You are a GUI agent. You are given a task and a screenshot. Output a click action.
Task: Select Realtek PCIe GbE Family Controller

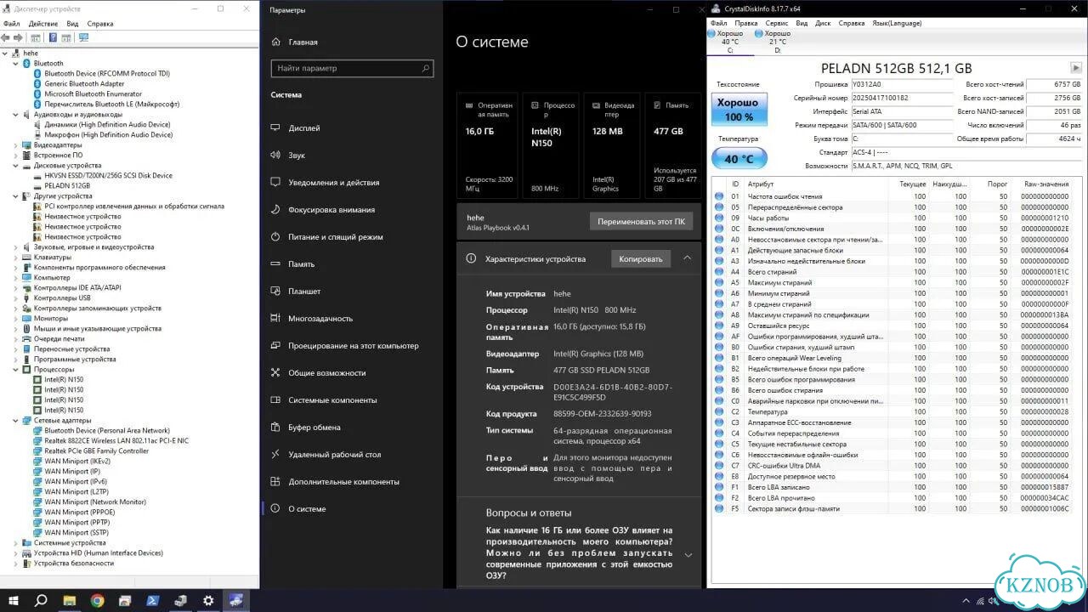click(96, 451)
